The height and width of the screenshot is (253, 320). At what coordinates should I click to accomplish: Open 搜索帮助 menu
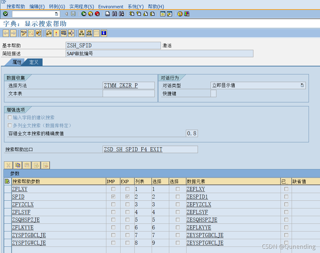16,6
